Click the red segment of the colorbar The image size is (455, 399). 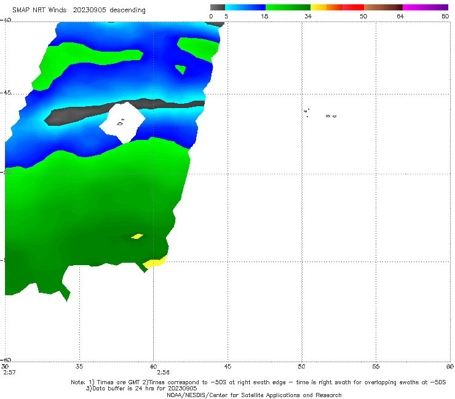click(x=353, y=7)
